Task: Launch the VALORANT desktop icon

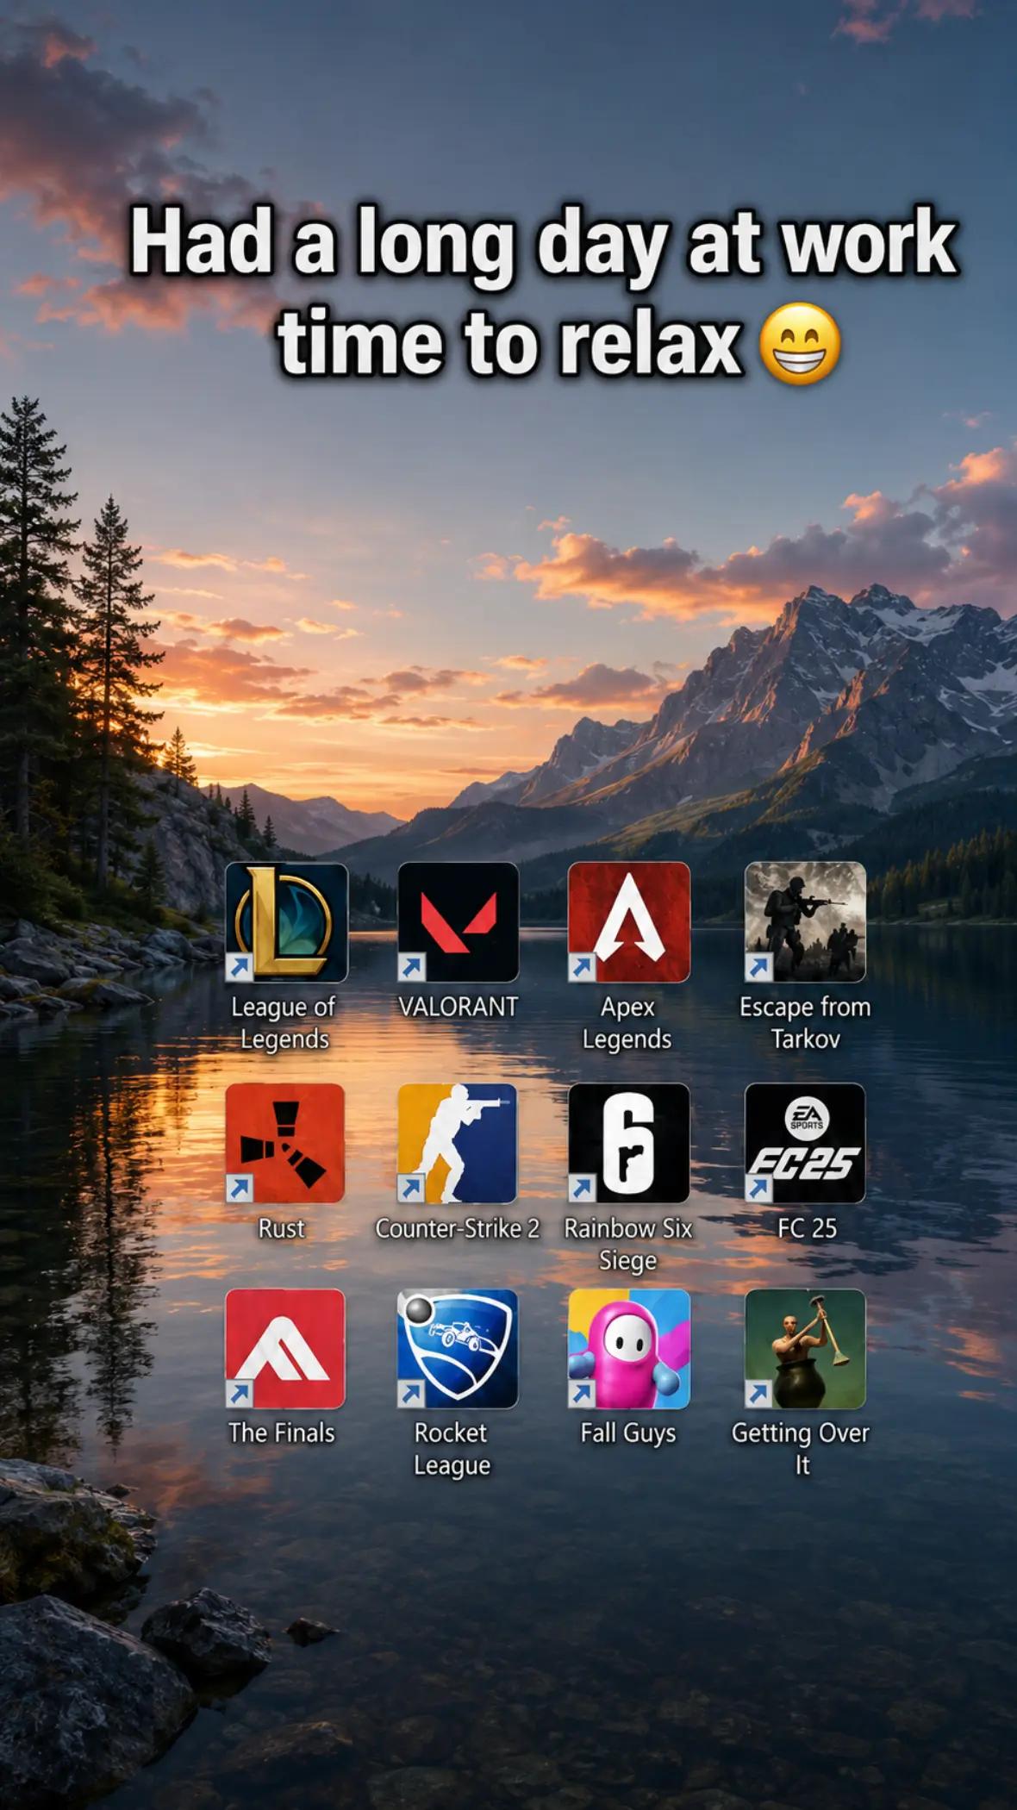Action: (459, 922)
